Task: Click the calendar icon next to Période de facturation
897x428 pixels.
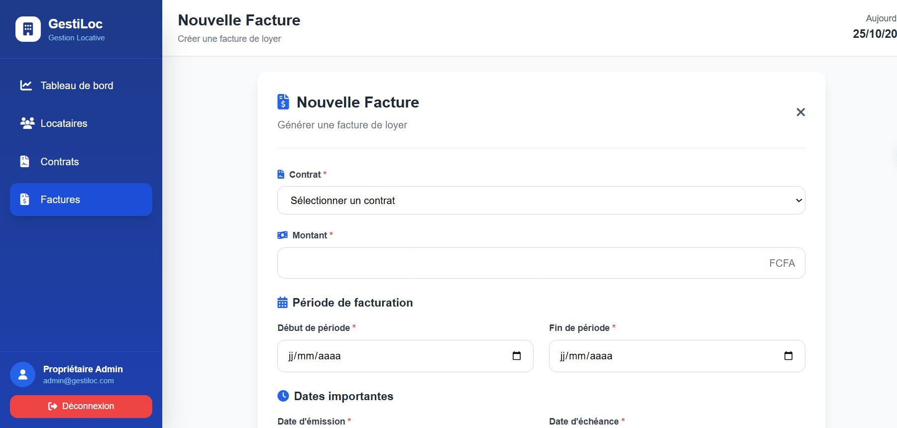Action: pos(282,303)
